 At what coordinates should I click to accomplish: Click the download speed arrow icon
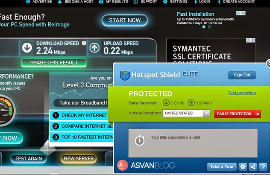click(27, 48)
